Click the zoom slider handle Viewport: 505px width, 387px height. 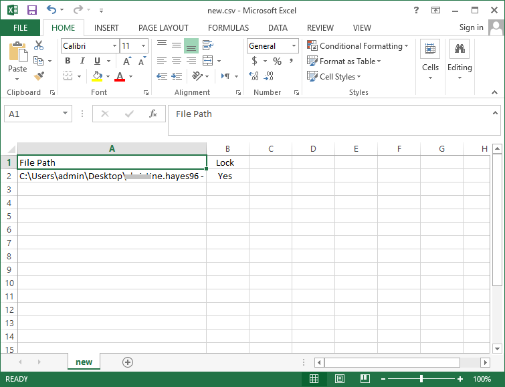click(x=421, y=379)
